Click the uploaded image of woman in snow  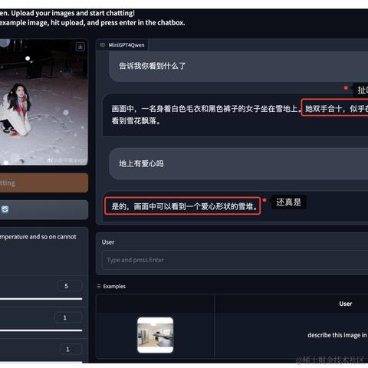(44, 102)
